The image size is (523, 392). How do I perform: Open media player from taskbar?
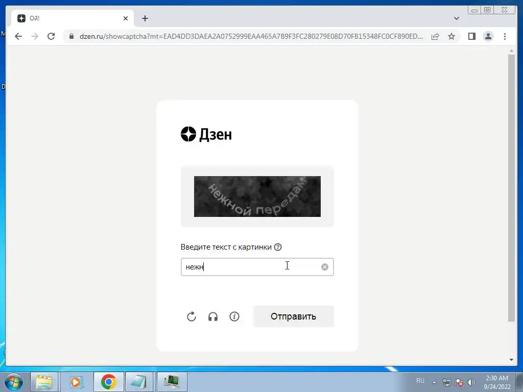coord(76,382)
